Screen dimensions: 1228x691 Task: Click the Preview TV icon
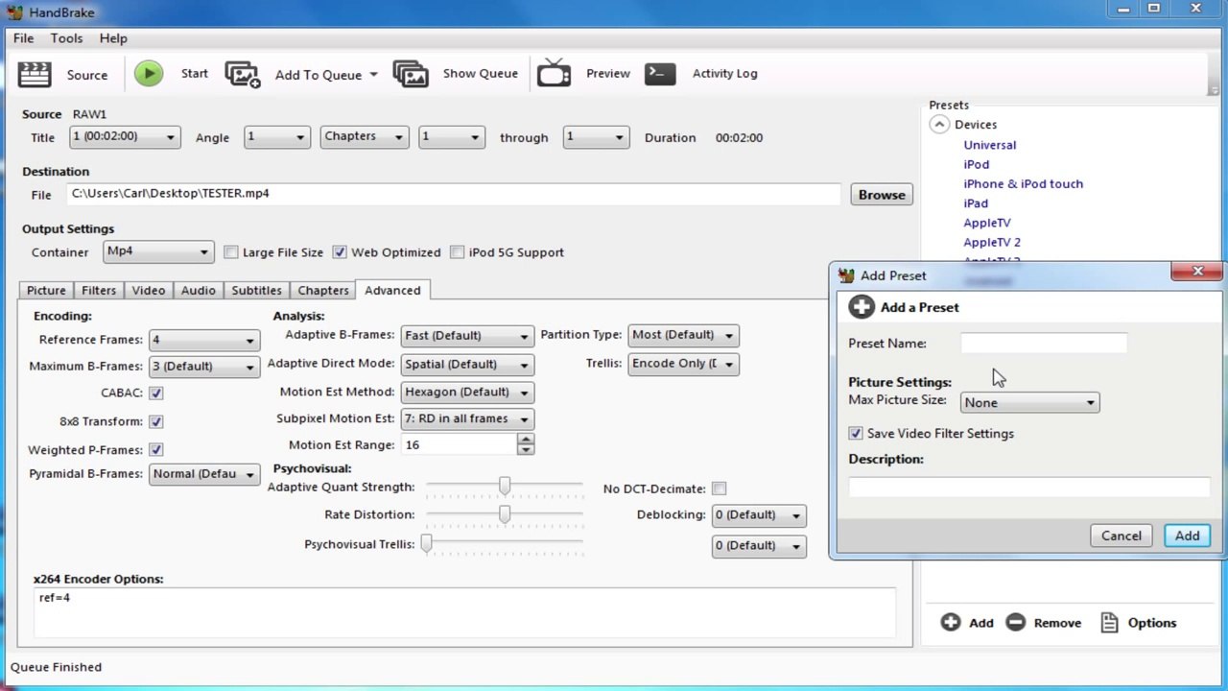point(554,73)
